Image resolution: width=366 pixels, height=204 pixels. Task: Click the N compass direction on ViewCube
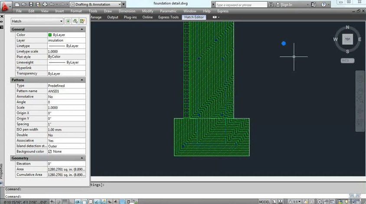pyautogui.click(x=347, y=27)
